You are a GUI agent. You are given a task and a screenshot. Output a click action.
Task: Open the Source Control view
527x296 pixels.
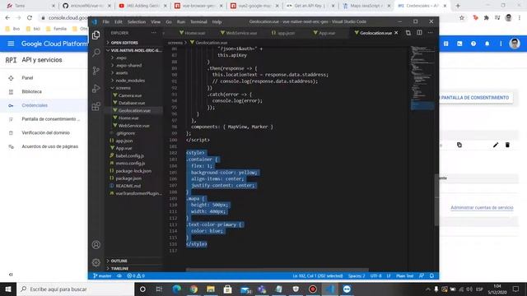pos(96,71)
